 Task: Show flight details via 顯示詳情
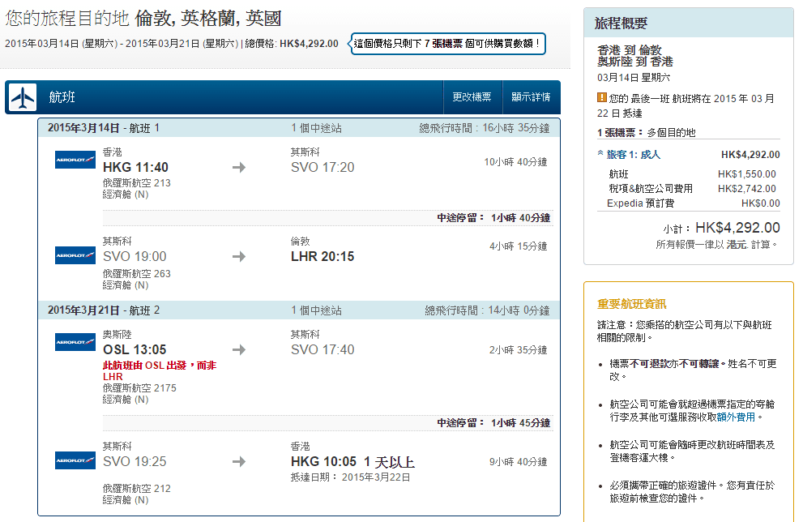click(531, 97)
